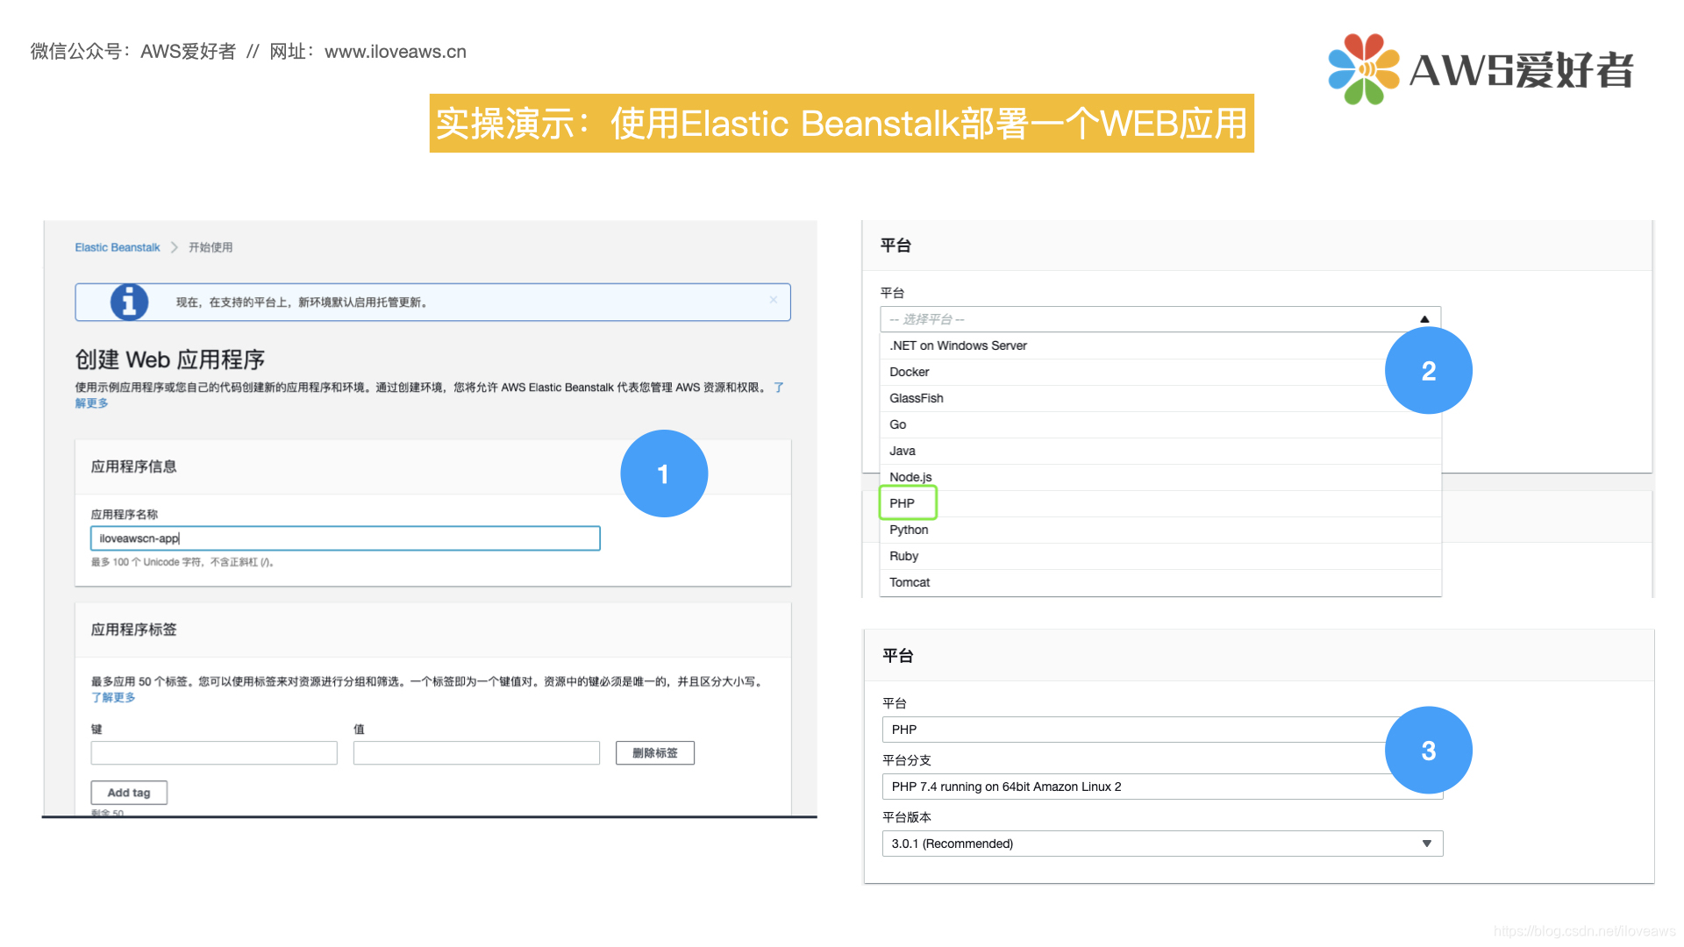Click the 删除标签 button
1684x947 pixels.
pyautogui.click(x=654, y=753)
